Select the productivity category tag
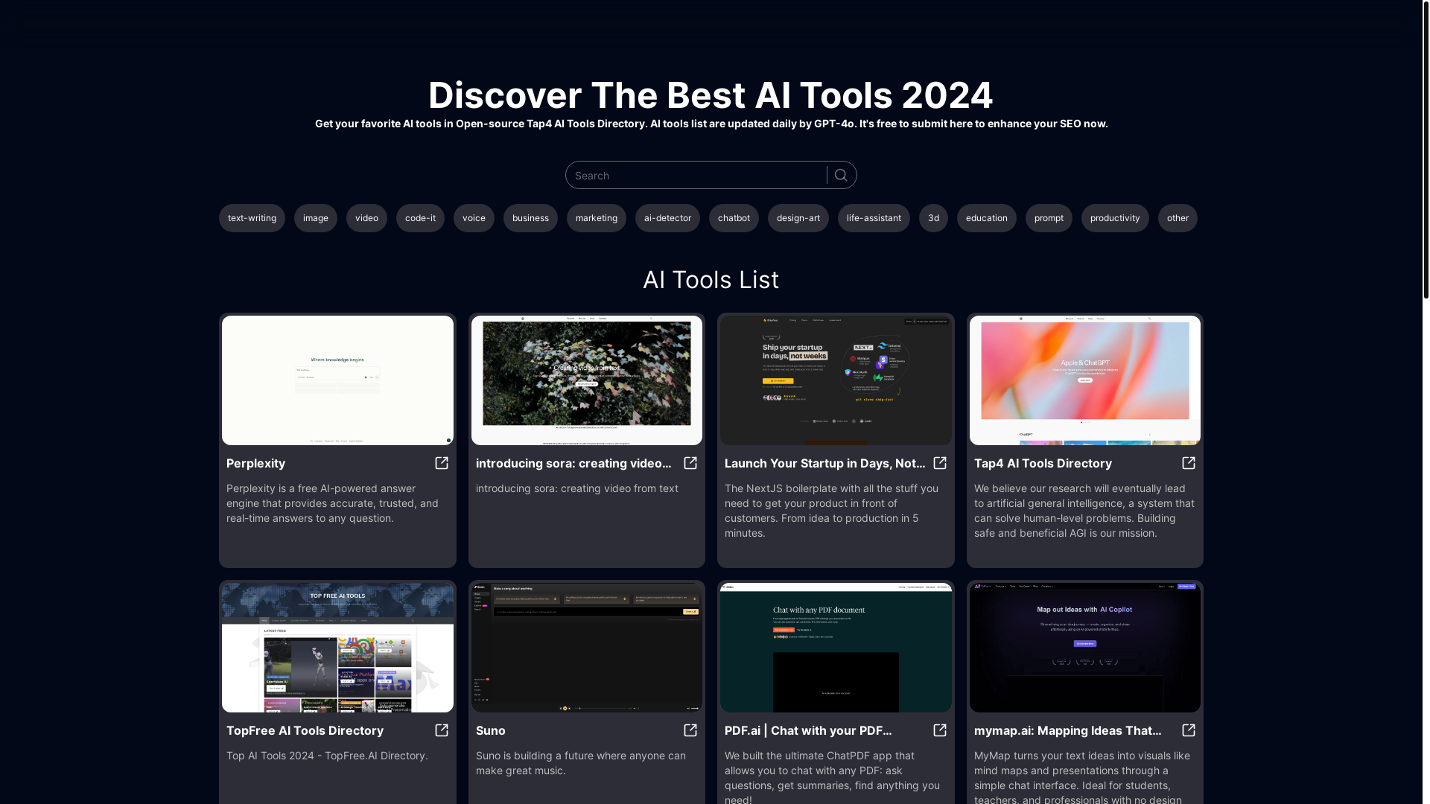This screenshot has width=1430, height=804. tap(1115, 218)
